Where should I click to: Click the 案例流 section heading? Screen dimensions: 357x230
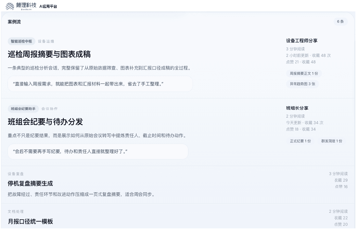(14, 22)
